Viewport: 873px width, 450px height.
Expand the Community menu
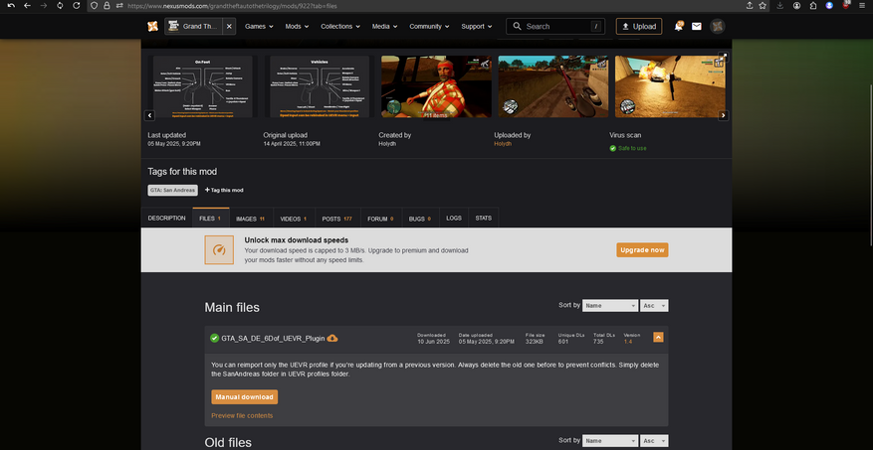point(429,26)
